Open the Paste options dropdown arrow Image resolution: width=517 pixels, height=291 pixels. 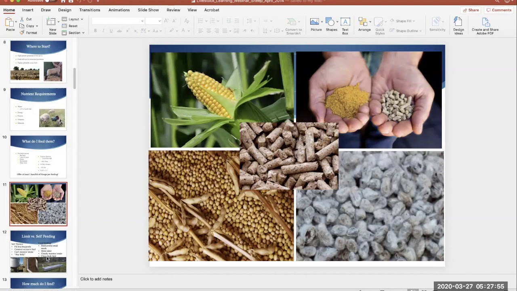[16, 21]
